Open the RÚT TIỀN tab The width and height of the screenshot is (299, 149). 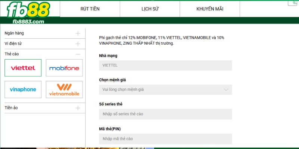[x=90, y=9]
